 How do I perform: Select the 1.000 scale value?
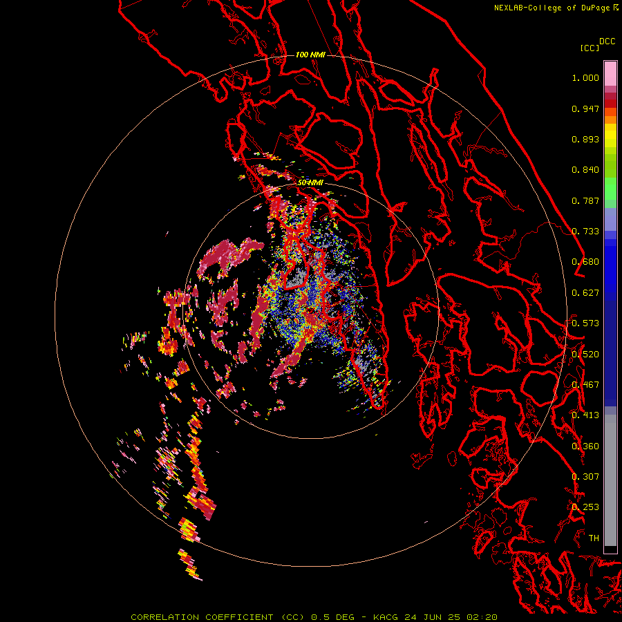585,77
